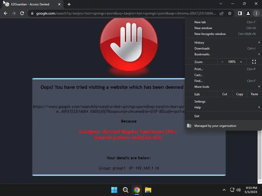262x196 pixels.
Task: Open the tab search chevron
Action: tap(221, 4)
